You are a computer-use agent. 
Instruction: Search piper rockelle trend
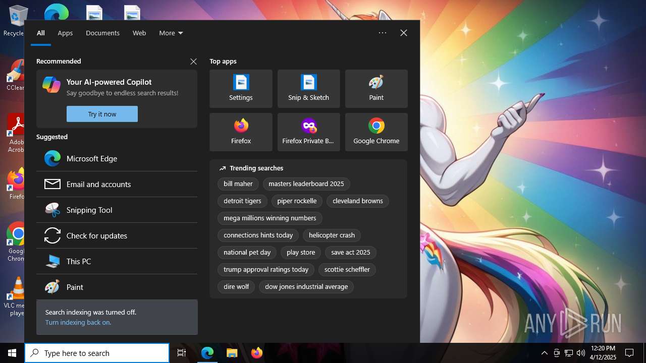click(297, 201)
